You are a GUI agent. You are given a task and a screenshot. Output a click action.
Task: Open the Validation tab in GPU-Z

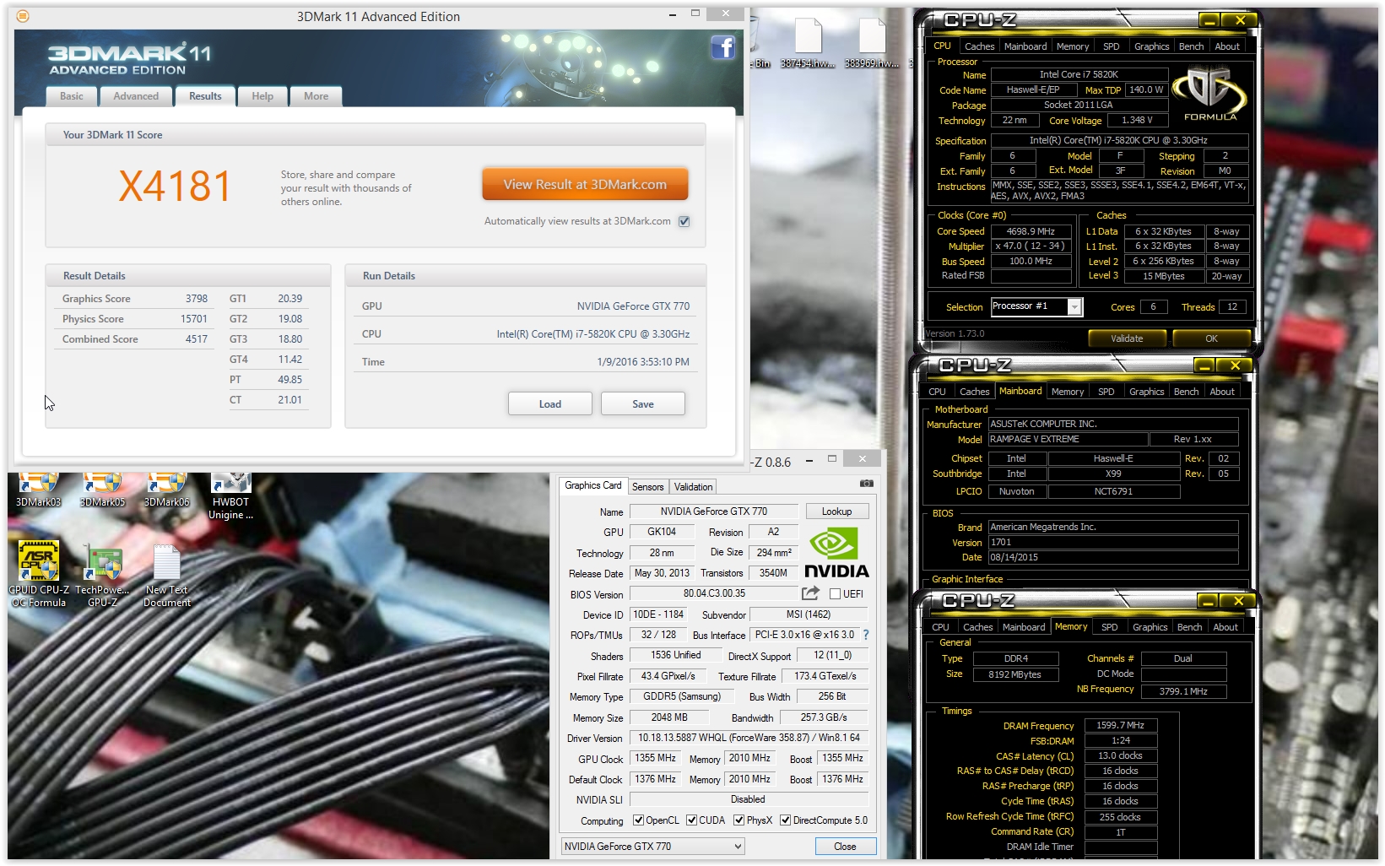click(693, 487)
